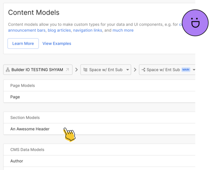Click the Content Models title
Screen dimensions: 210x170
(34, 12)
